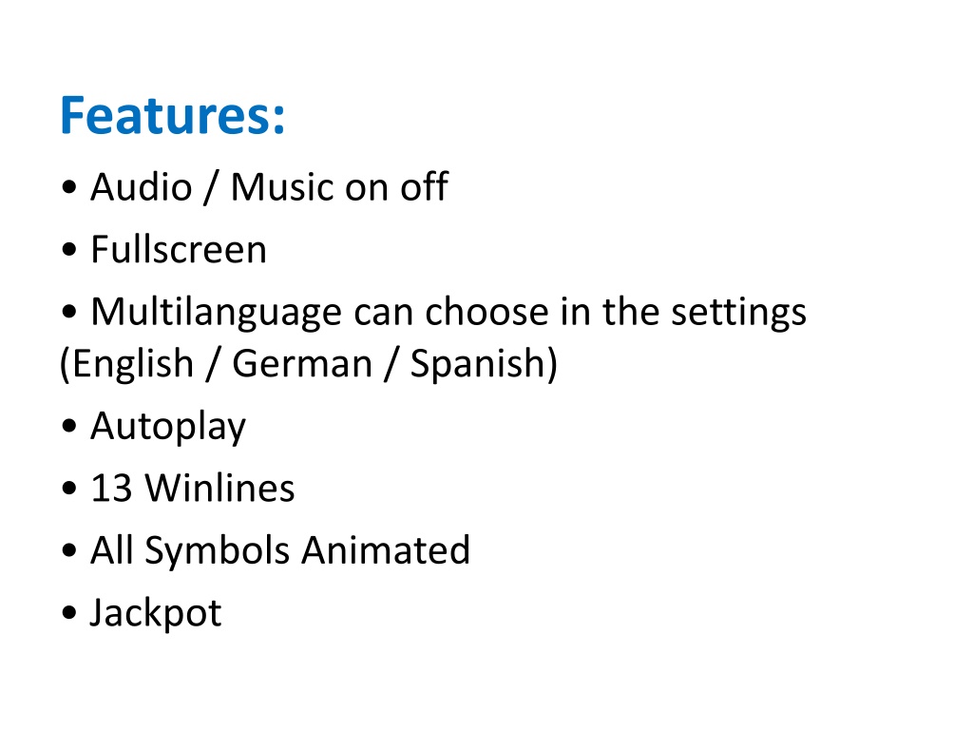Click the bullet dot before Jackpot
The height and width of the screenshot is (730, 973).
pos(69,613)
